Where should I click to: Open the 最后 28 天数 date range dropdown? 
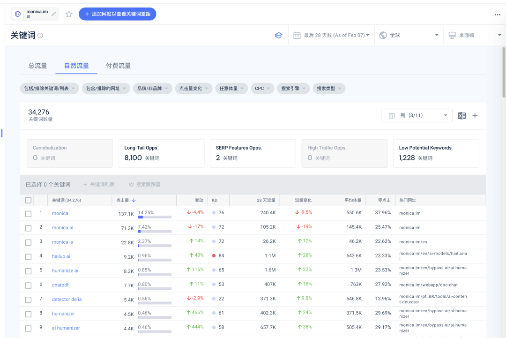[x=331, y=35]
